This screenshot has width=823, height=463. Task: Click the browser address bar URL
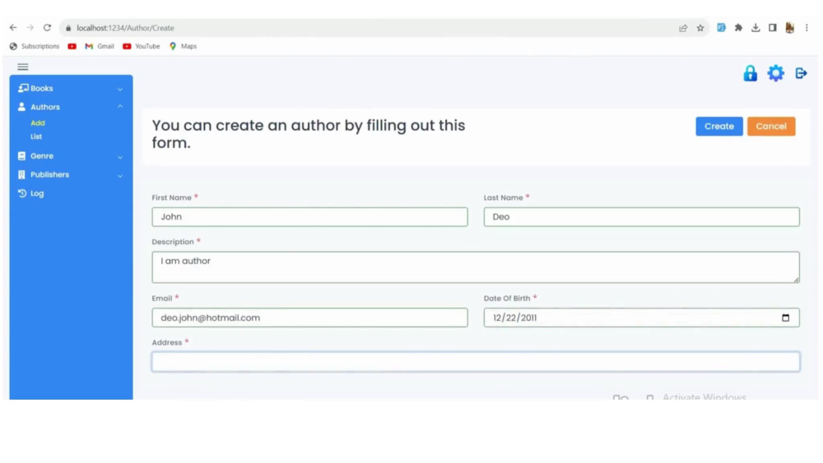[x=125, y=28]
